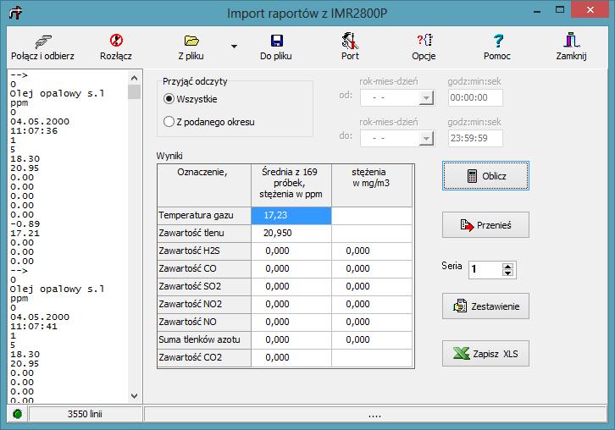Increase the Seria value with up arrow

(x=507, y=266)
